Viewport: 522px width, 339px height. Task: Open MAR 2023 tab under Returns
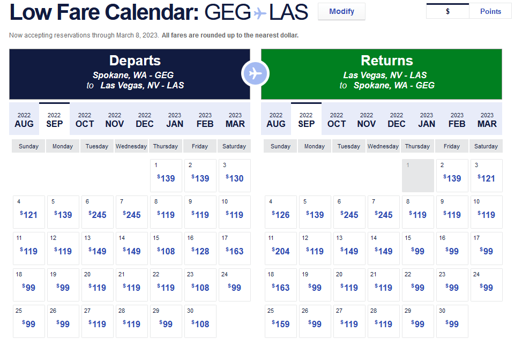click(x=487, y=119)
